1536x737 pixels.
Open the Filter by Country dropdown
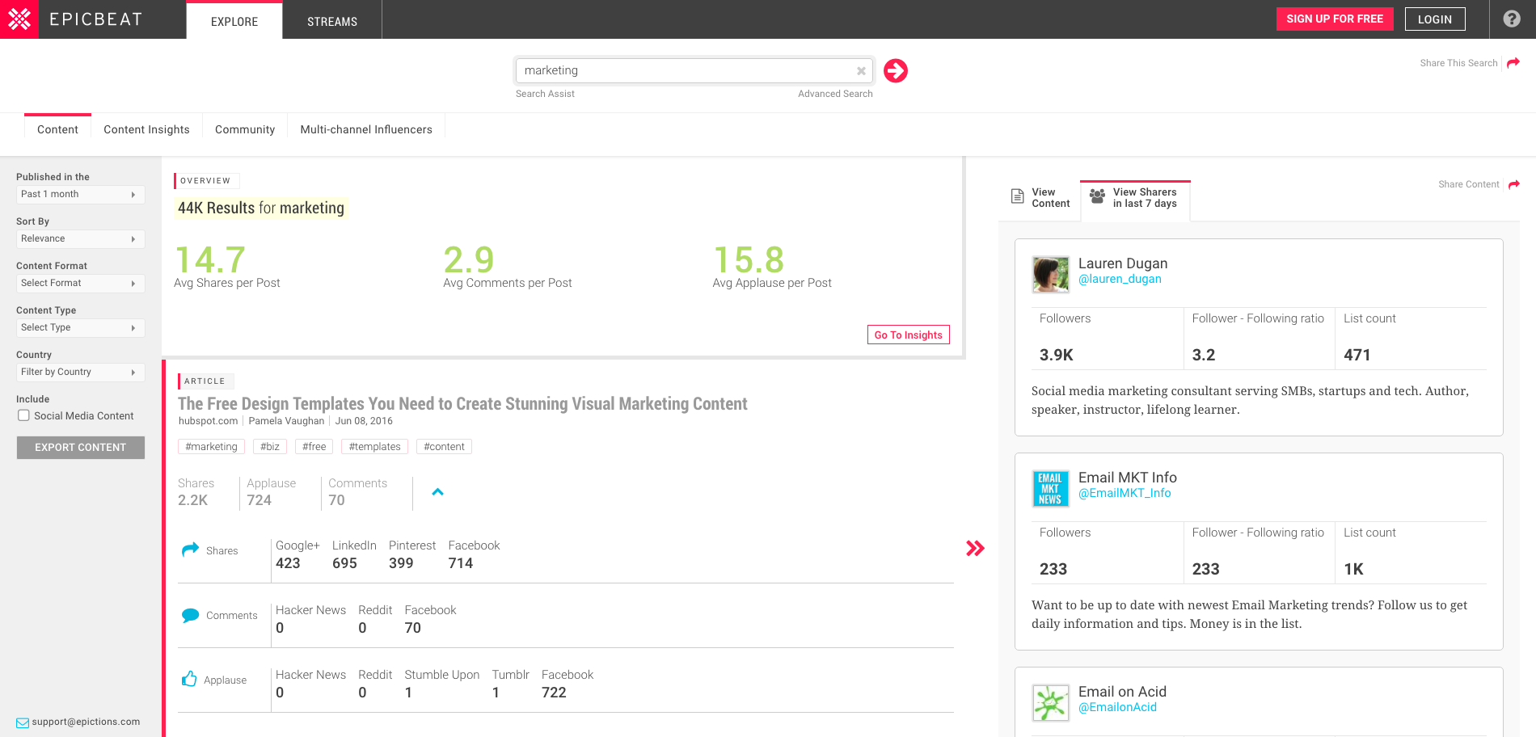81,373
